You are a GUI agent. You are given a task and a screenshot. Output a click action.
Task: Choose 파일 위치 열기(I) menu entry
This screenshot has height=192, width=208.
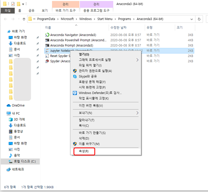106,65
